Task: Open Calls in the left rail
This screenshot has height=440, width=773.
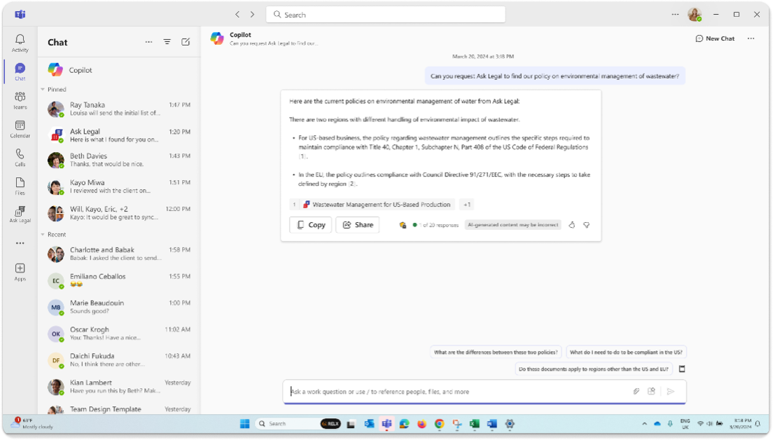Action: (20, 157)
